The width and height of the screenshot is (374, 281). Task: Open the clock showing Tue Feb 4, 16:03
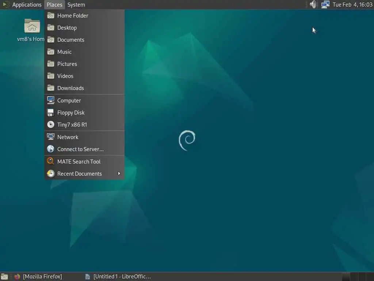[352, 4]
